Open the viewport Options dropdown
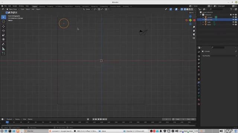This screenshot has height=133, width=238. 192,13
